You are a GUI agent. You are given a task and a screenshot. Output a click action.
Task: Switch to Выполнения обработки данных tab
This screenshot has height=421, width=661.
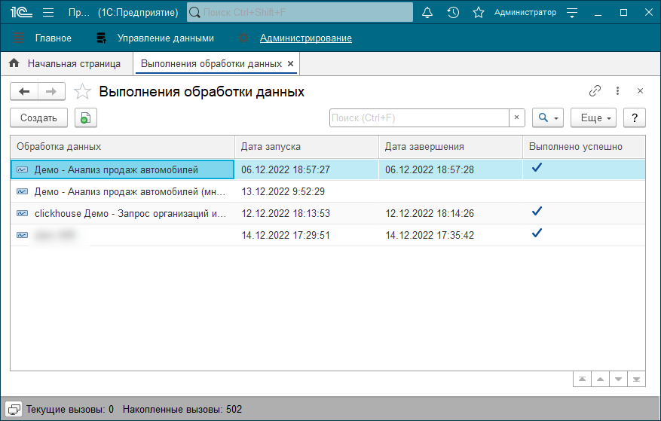pyautogui.click(x=211, y=63)
